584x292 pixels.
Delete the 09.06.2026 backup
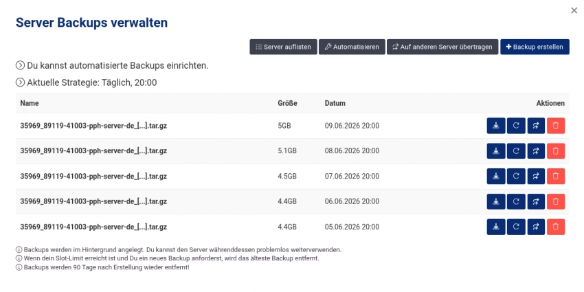click(556, 126)
